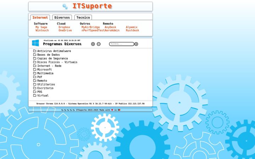Screen dimensions: 255x159
Task: Click the Pdf folder icon
Action: [x=35, y=77]
